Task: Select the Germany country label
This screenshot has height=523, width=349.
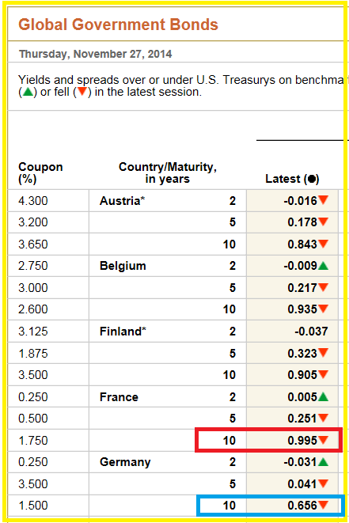Action: pyautogui.click(x=125, y=462)
